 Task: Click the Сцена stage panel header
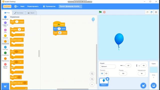click(153, 63)
